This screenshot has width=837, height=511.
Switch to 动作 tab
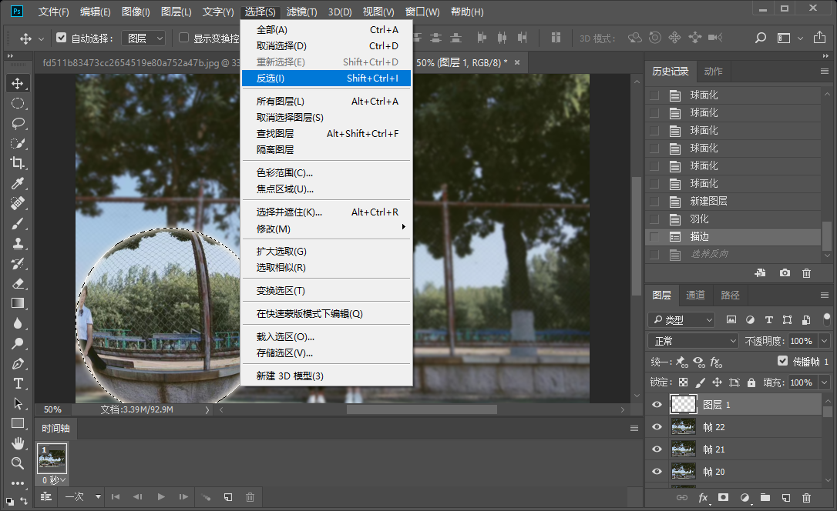pos(713,72)
